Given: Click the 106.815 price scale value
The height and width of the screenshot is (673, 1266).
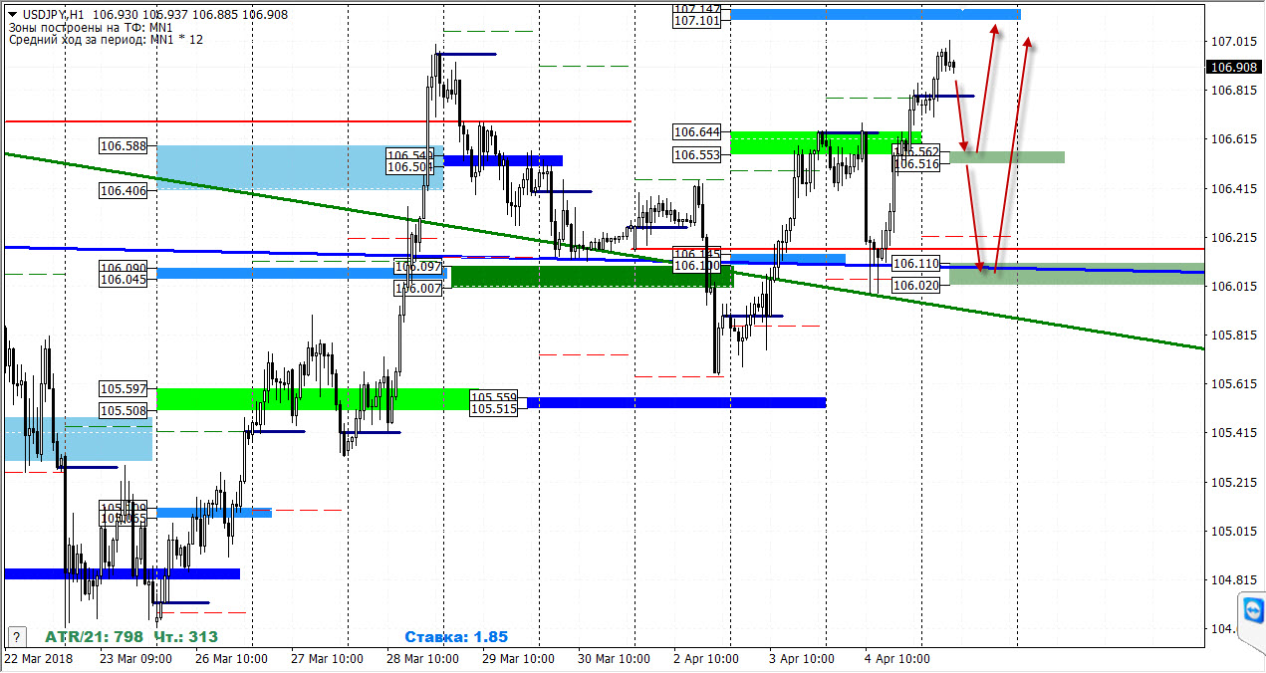Looking at the screenshot, I should point(1233,91).
